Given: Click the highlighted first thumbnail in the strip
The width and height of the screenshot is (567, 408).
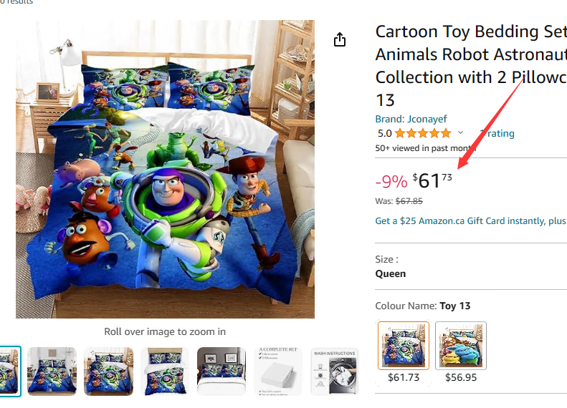Looking at the screenshot, I should 9,371.
